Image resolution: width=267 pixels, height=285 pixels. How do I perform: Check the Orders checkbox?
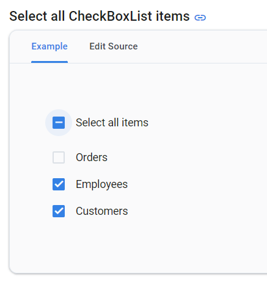(x=59, y=157)
